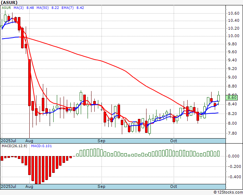Click the 8.40 price axis label

pos(233,104)
